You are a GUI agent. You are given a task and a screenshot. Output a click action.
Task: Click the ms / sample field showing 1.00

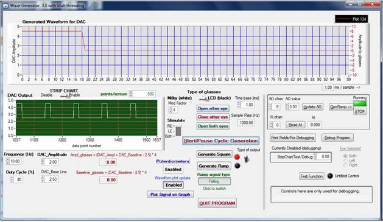[x=328, y=88]
